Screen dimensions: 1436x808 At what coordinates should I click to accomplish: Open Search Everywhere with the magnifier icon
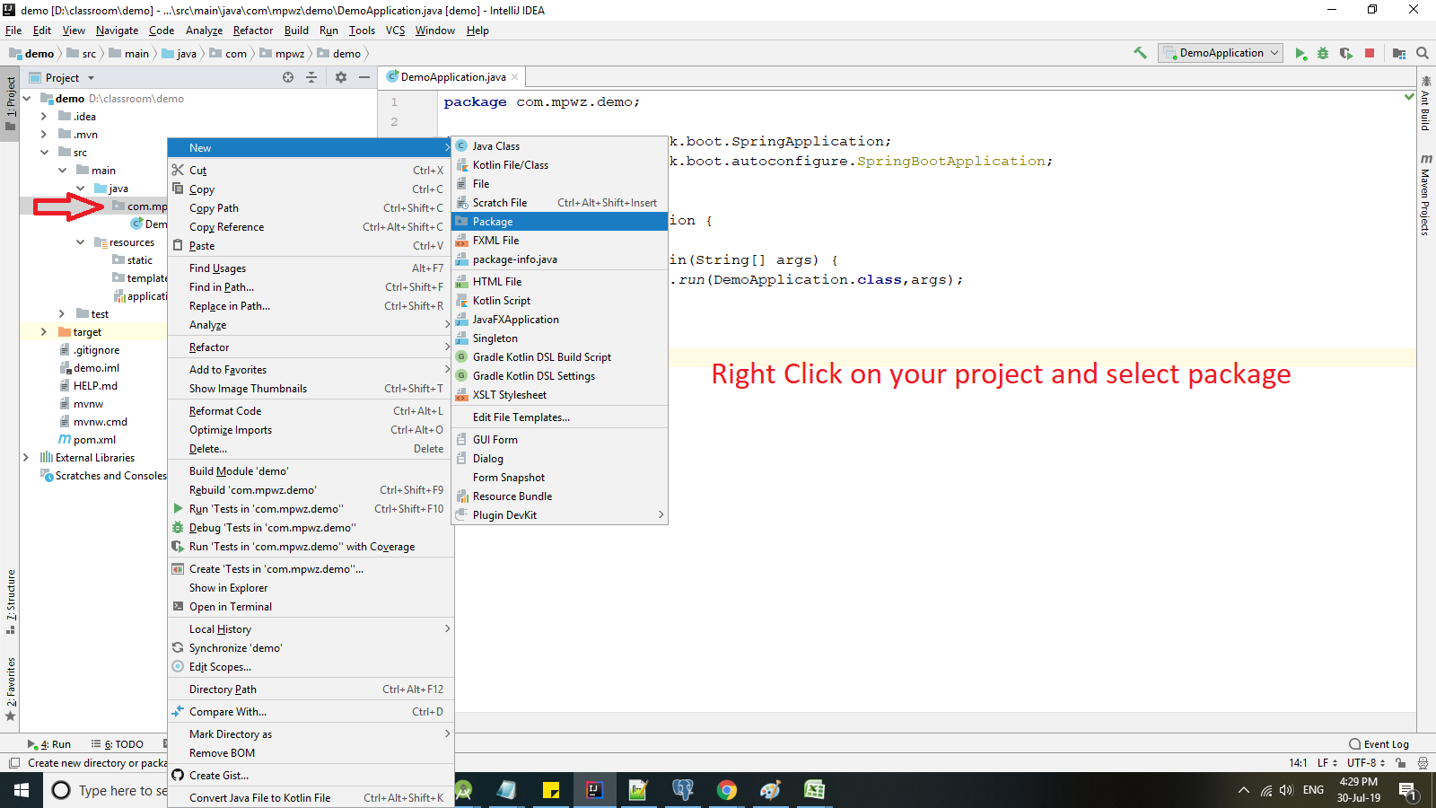[1423, 53]
